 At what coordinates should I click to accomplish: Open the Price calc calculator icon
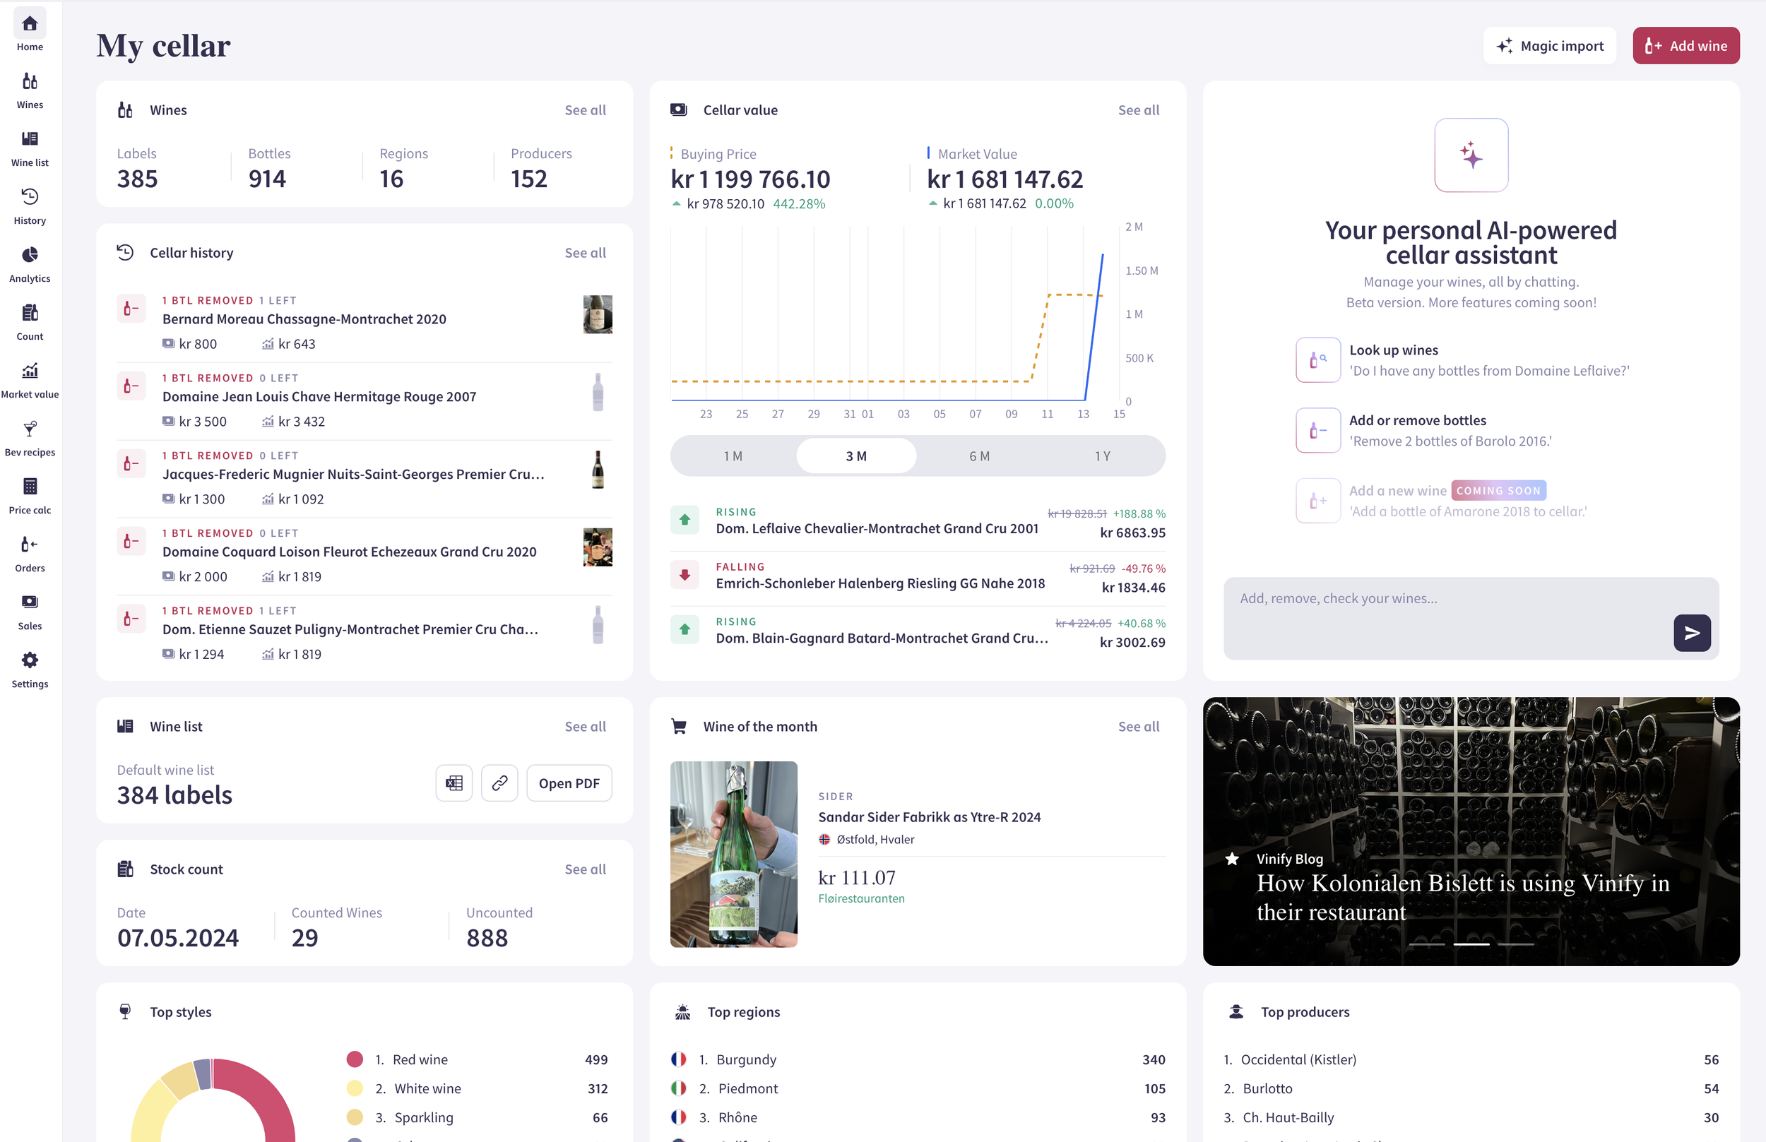point(30,487)
